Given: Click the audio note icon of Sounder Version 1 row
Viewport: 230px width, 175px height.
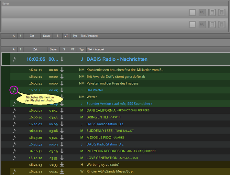Looking at the screenshot, I should point(14,104).
